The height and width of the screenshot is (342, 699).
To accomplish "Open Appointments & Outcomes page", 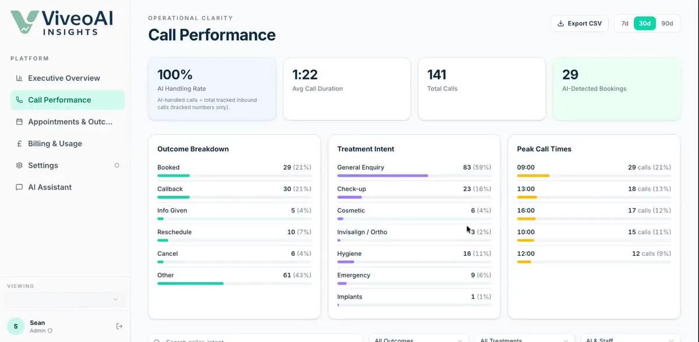I will (x=67, y=122).
